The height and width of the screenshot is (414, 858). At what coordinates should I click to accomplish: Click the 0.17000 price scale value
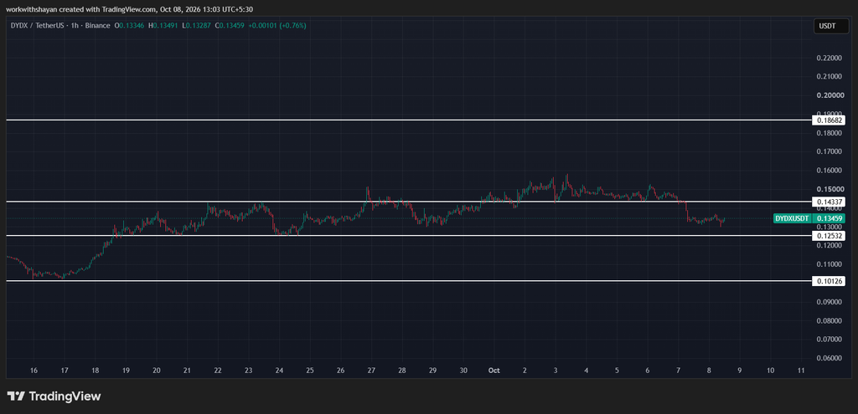point(830,152)
